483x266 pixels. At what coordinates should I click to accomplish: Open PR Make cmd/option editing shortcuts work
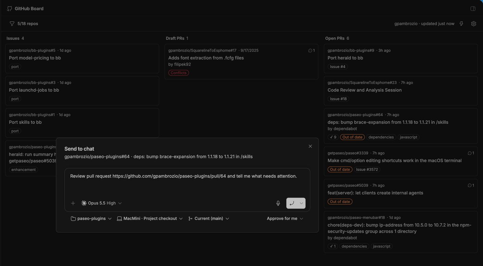[400, 161]
